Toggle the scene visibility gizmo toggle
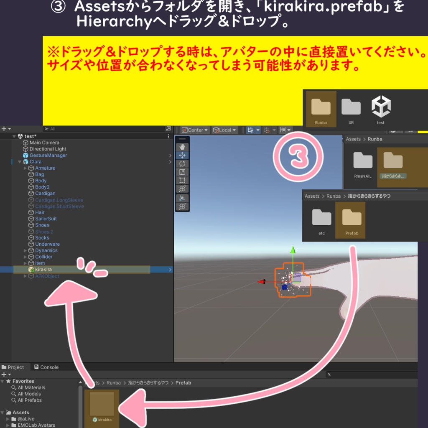This screenshot has height=428, width=428. (x=182, y=206)
